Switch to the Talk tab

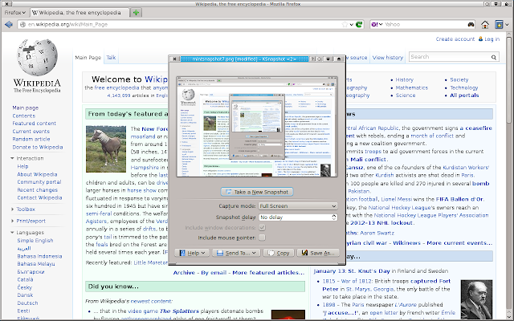click(111, 58)
